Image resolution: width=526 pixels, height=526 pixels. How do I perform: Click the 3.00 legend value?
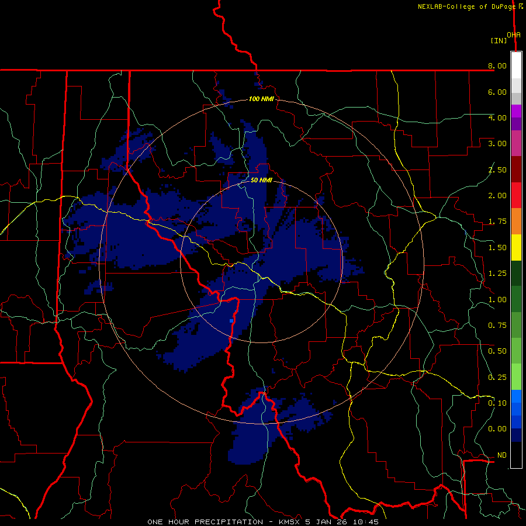tap(497, 144)
